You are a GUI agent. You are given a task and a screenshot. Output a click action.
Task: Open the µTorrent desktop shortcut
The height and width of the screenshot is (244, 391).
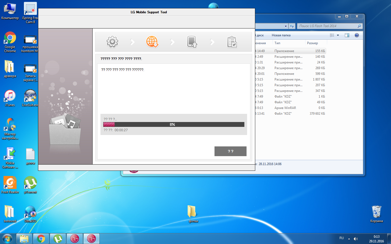pos(30,185)
